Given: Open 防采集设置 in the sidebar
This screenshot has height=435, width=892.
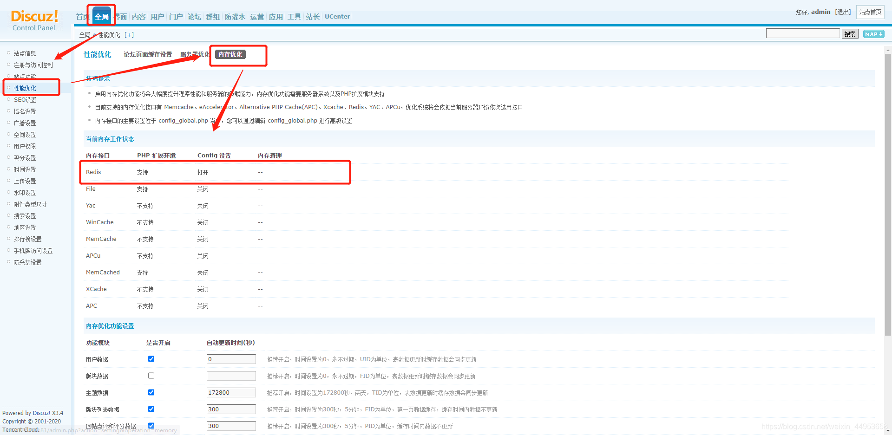Looking at the screenshot, I should [x=28, y=262].
